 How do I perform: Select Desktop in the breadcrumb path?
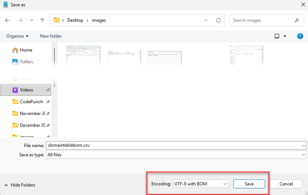coord(75,20)
